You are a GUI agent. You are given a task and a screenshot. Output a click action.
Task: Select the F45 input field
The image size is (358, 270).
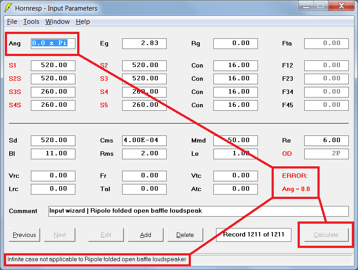(326, 105)
